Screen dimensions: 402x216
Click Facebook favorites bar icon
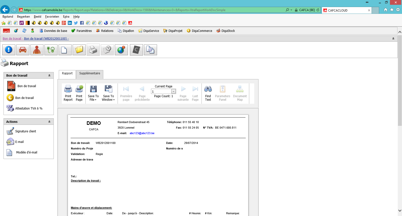pos(82,23)
